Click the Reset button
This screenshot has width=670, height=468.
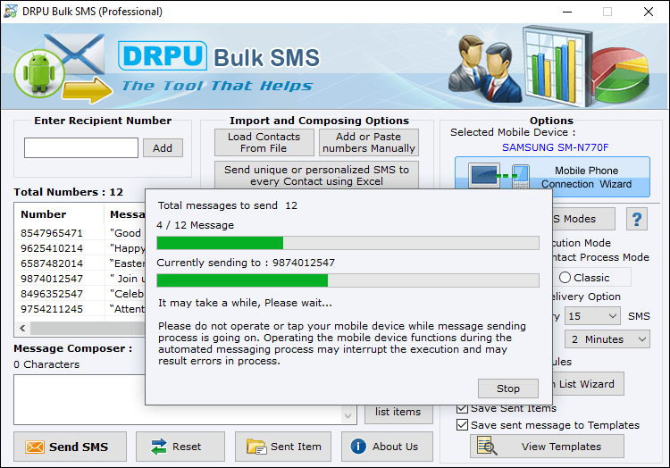tap(180, 447)
